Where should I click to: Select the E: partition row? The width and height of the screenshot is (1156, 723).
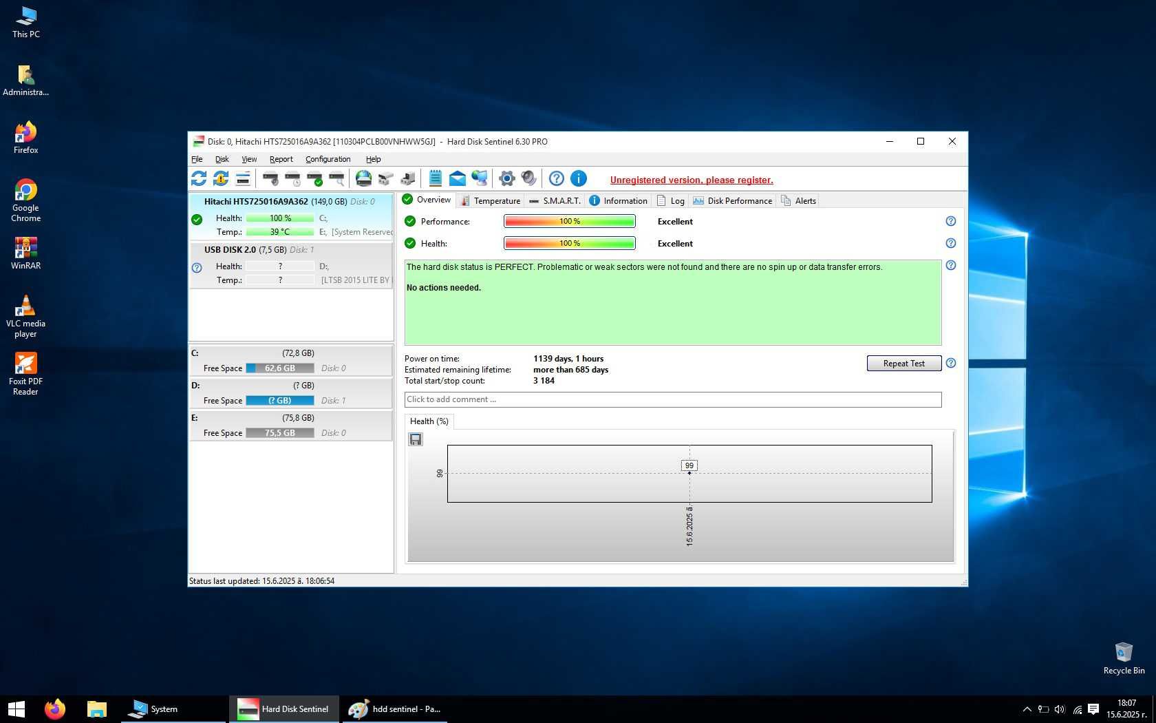click(x=291, y=426)
